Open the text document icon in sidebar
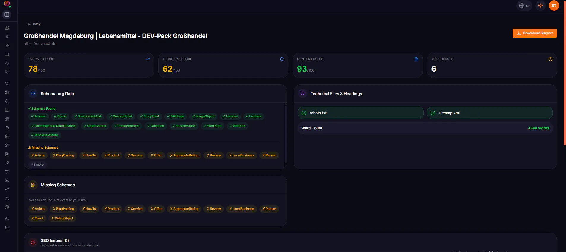Viewport: 566px width, 252px height. [x=7, y=154]
